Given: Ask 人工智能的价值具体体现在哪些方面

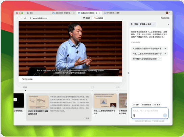Looking at the screenshot, I should (149, 48).
